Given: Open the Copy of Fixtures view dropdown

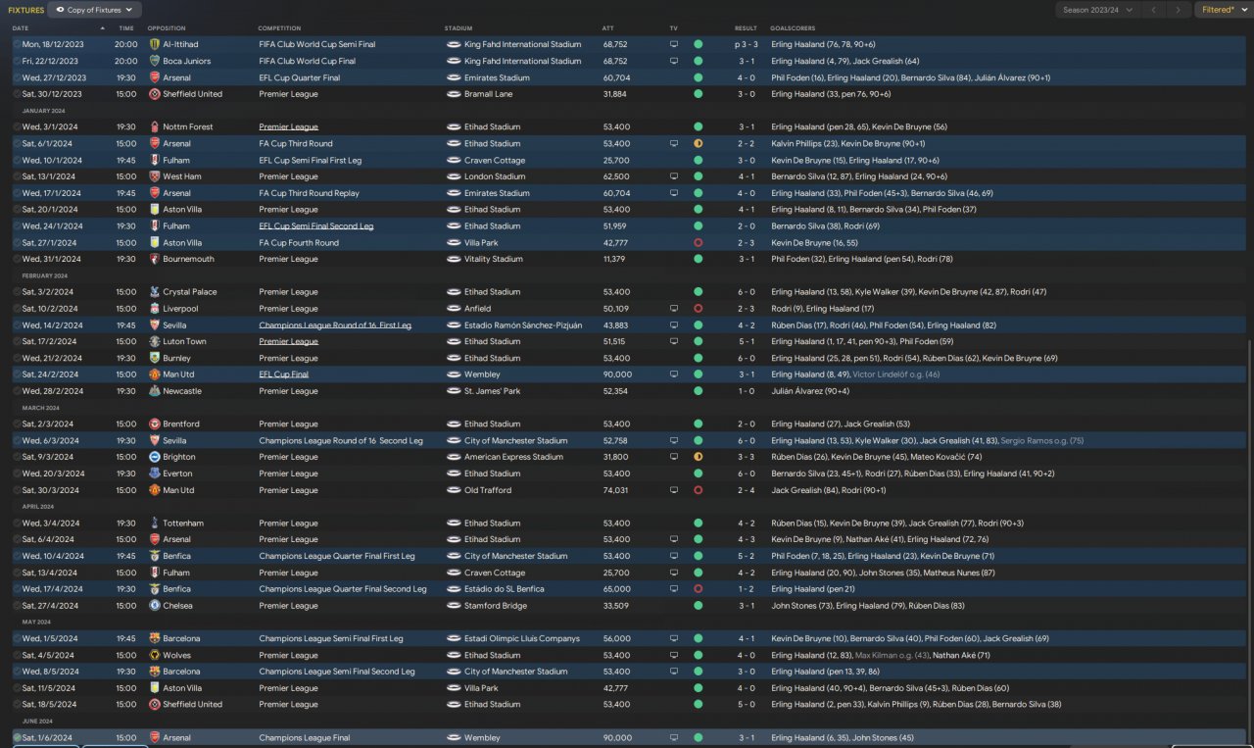Looking at the screenshot, I should click(x=95, y=10).
